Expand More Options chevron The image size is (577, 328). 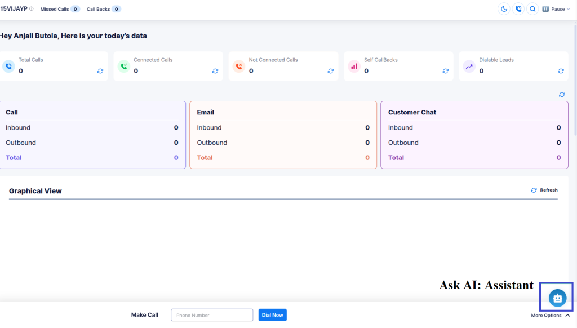click(568, 316)
